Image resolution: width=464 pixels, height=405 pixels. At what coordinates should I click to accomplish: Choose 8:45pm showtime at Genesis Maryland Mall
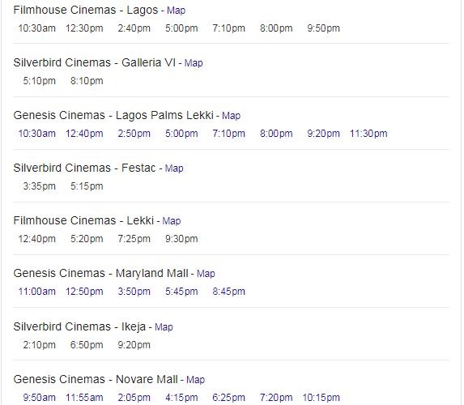228,292
